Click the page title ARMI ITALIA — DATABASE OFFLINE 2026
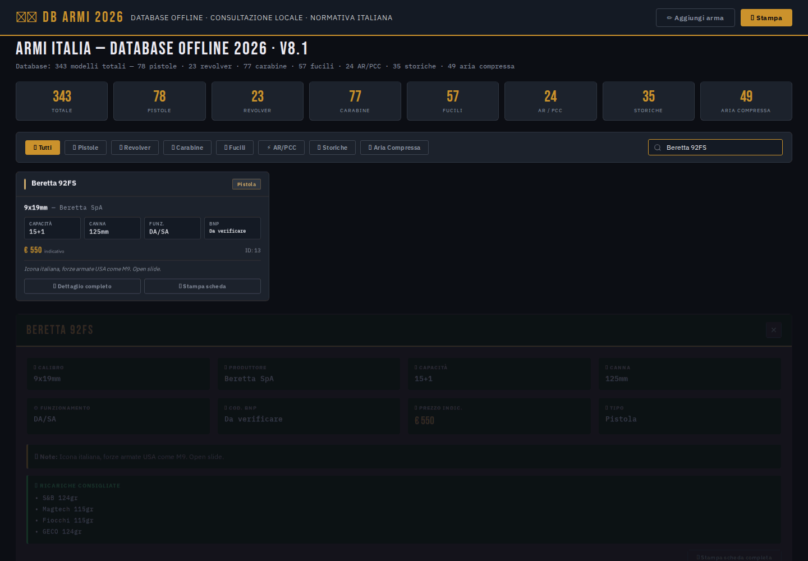This screenshot has height=561, width=808. coord(162,49)
